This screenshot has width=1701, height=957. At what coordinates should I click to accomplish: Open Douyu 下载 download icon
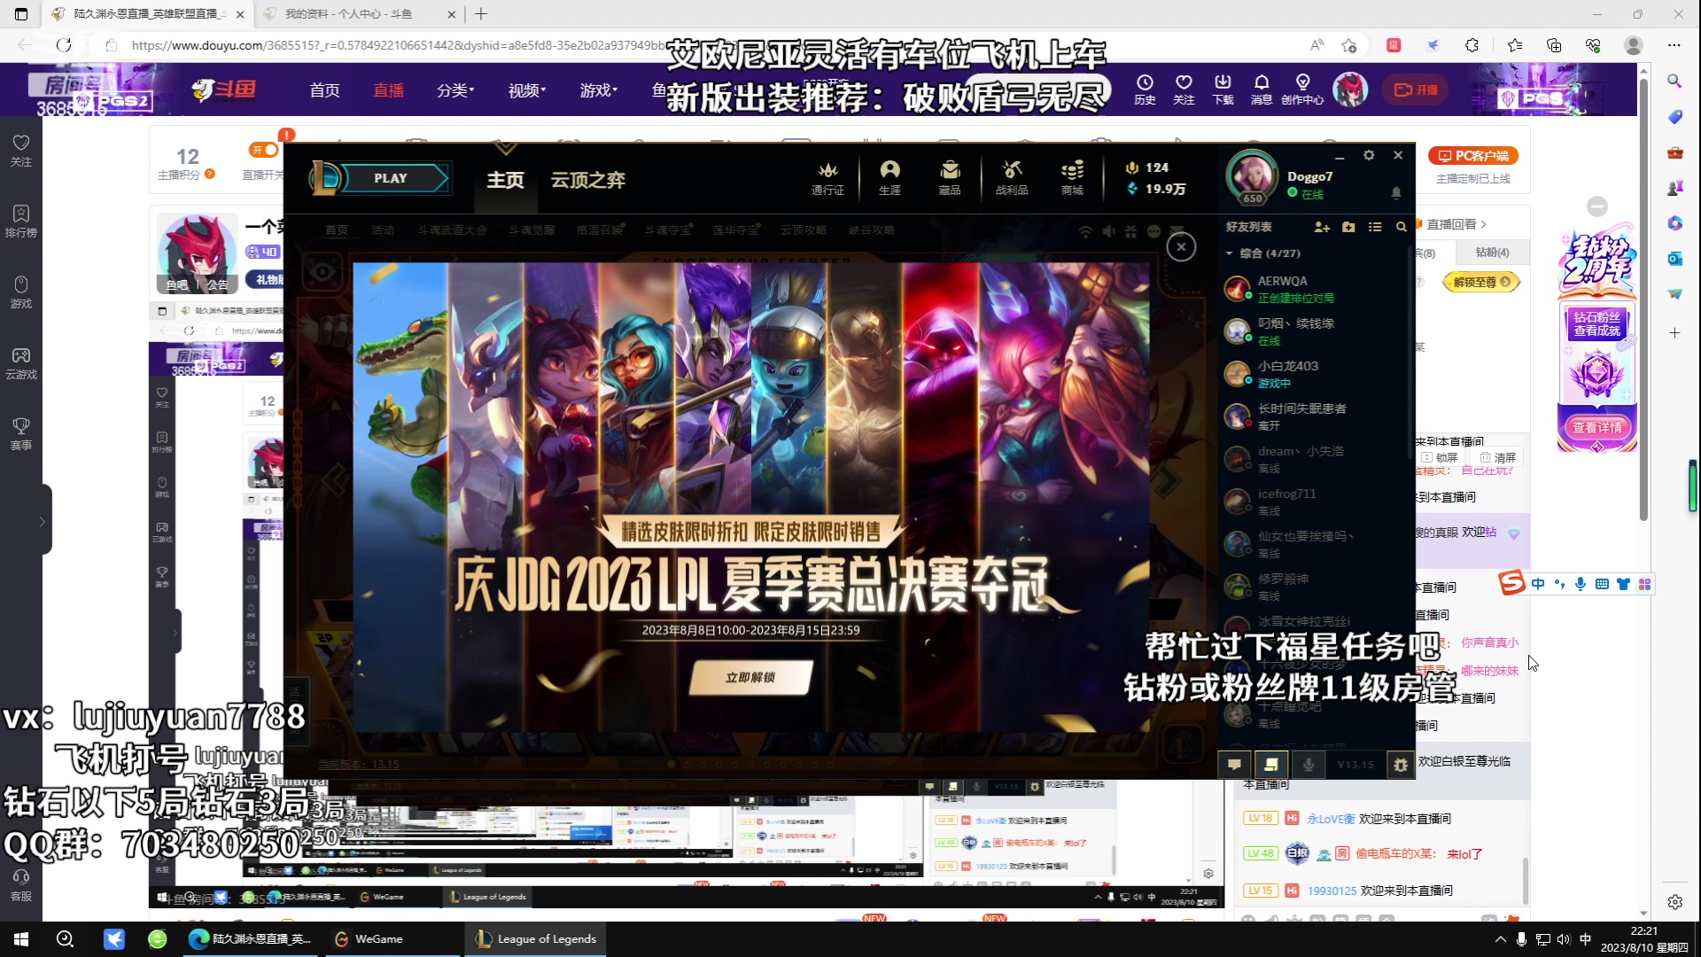pyautogui.click(x=1223, y=89)
